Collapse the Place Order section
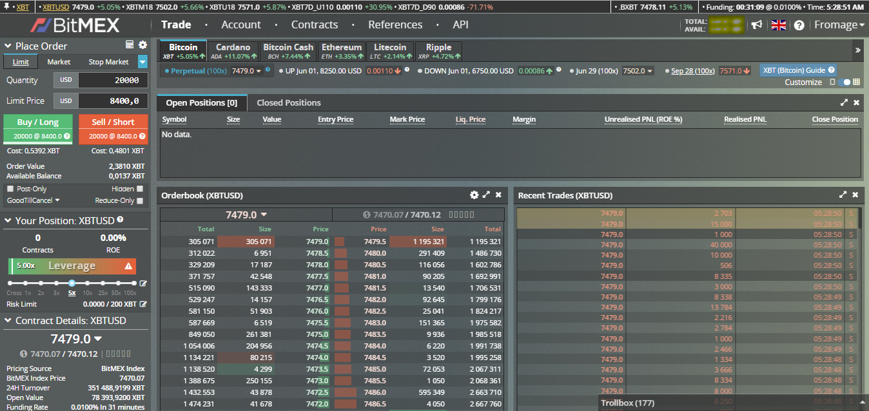Screen dimensions: 869x411 (8, 46)
